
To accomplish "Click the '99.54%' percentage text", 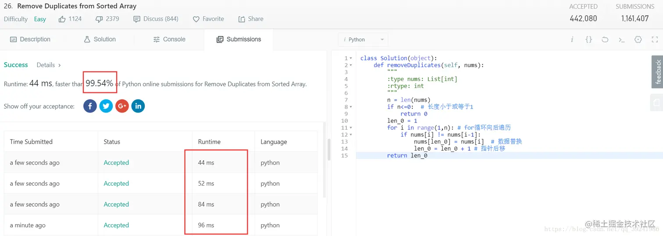I will 100,83.
